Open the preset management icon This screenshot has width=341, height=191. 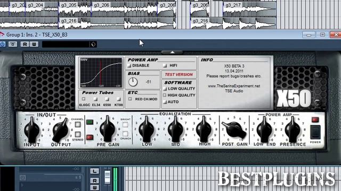coord(93,45)
